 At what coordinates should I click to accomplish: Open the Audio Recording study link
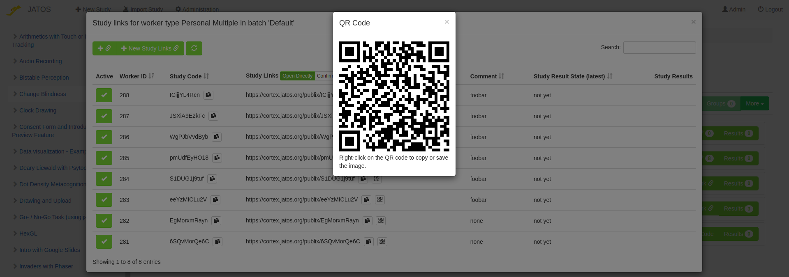[40, 61]
